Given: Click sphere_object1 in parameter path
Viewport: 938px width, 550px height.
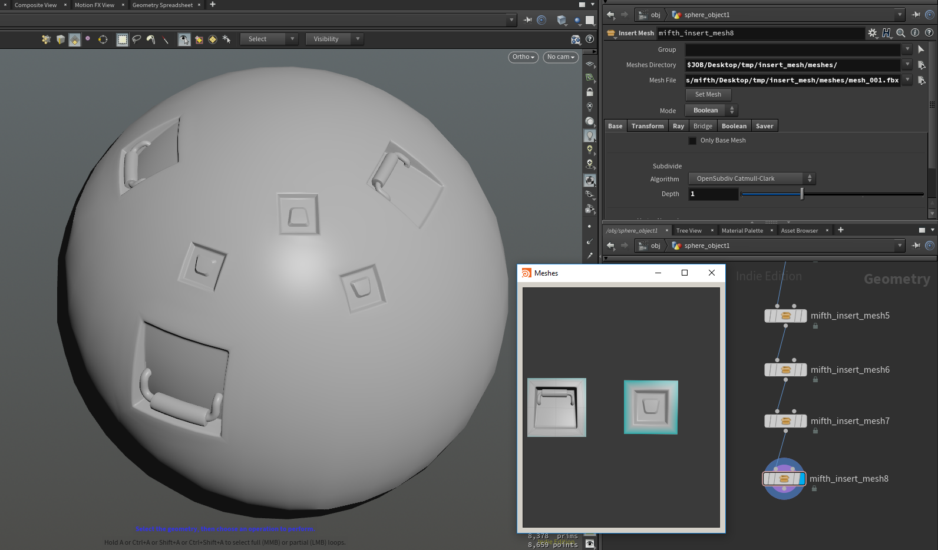Looking at the screenshot, I should tap(706, 15).
